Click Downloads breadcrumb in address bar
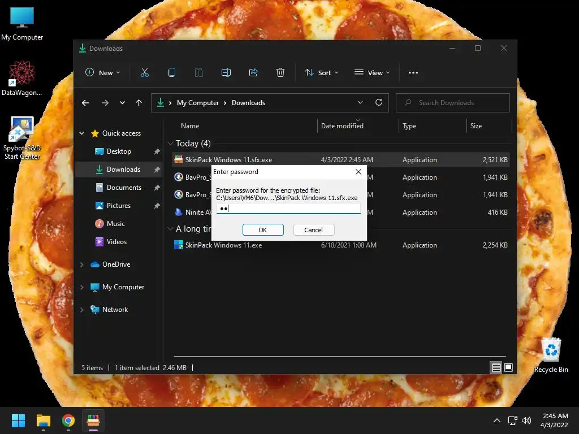This screenshot has width=579, height=434. tap(248, 103)
